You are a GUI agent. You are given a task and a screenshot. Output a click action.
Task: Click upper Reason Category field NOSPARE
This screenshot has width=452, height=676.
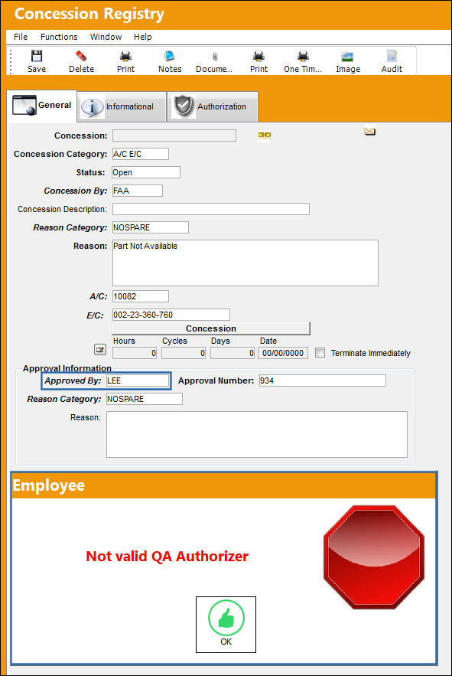(x=151, y=227)
